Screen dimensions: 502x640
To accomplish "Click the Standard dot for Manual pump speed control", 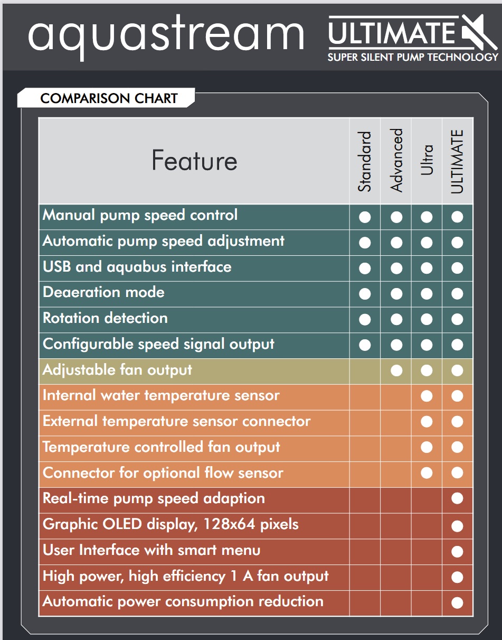I will tap(365, 217).
